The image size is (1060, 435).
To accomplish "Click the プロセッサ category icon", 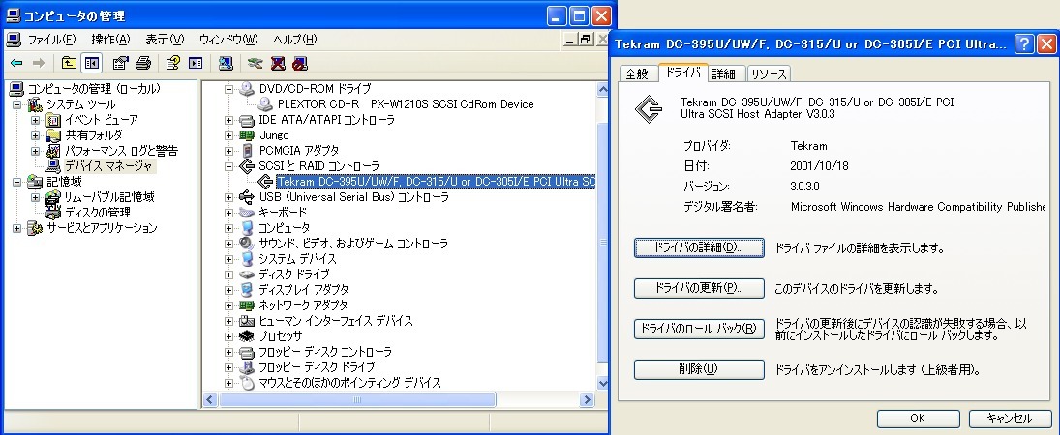I will tap(247, 335).
